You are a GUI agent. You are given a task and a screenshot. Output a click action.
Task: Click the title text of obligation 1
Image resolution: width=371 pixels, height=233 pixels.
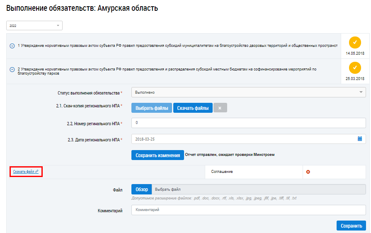coord(177,45)
